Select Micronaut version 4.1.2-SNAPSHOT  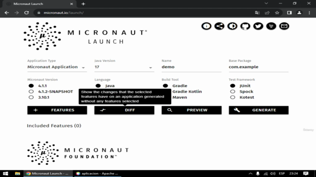(31, 91)
